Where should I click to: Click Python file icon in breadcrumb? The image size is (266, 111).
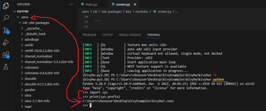click(x=155, y=12)
